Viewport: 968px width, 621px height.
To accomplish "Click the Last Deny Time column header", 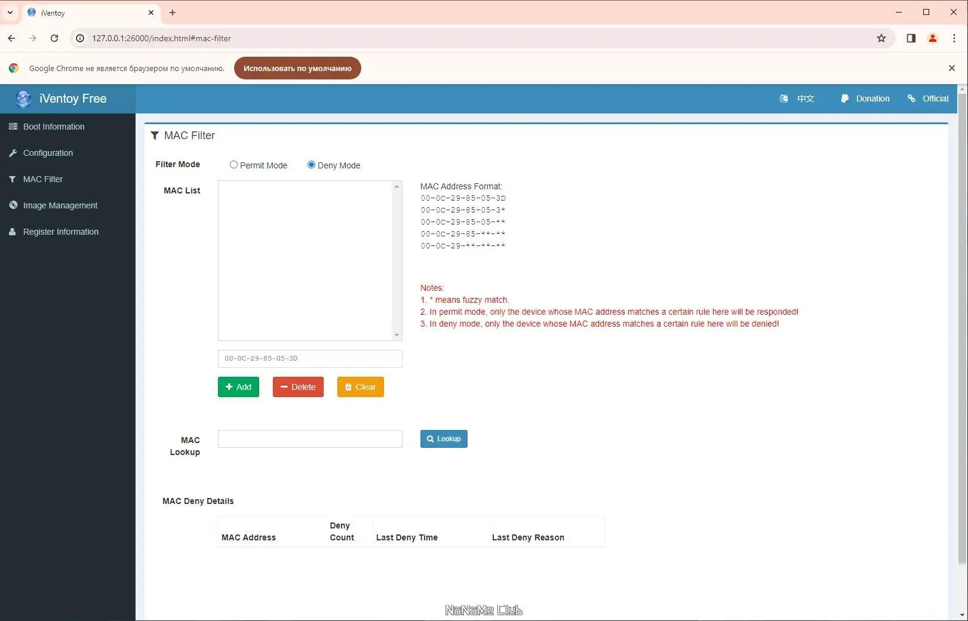I will [407, 537].
